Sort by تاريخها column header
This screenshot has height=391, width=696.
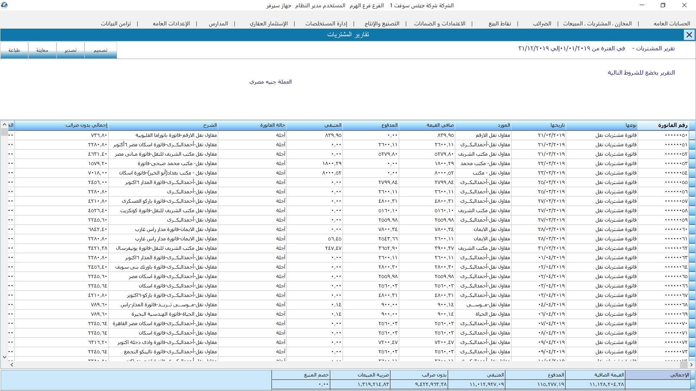[539, 125]
